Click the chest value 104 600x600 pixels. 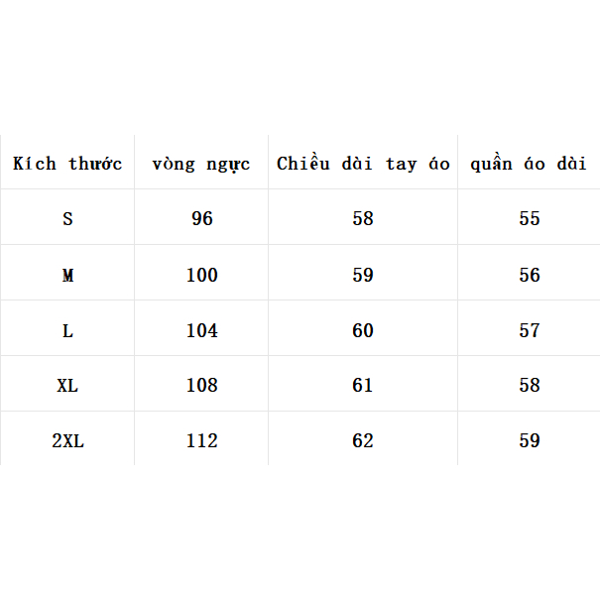(202, 330)
